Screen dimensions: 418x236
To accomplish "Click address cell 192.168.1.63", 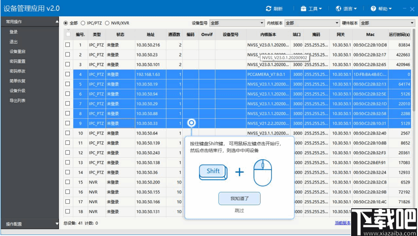I will [151, 74].
